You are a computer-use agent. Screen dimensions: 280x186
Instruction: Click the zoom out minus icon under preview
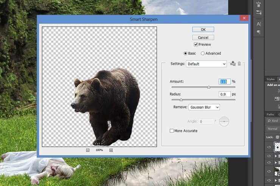88,150
